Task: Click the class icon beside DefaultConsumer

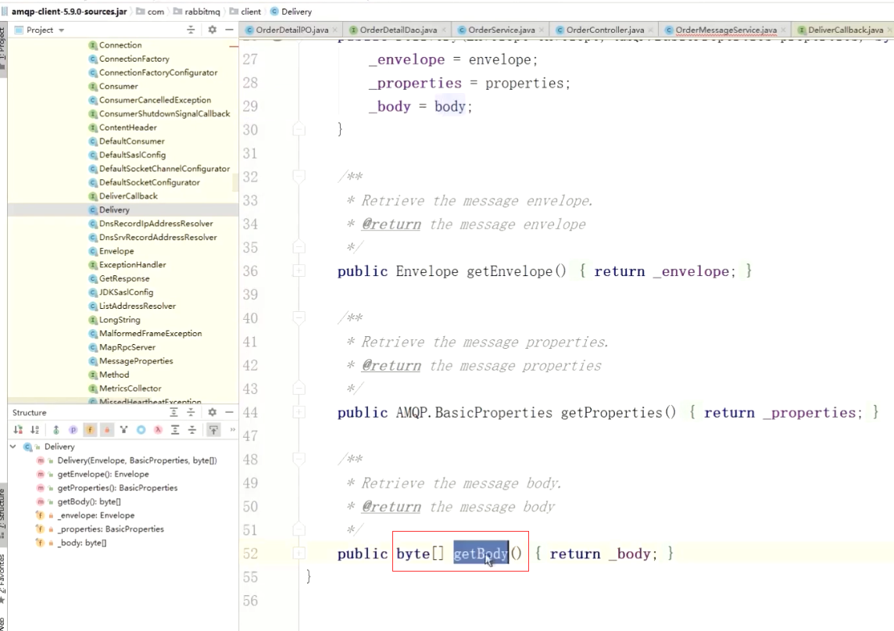Action: pyautogui.click(x=93, y=141)
